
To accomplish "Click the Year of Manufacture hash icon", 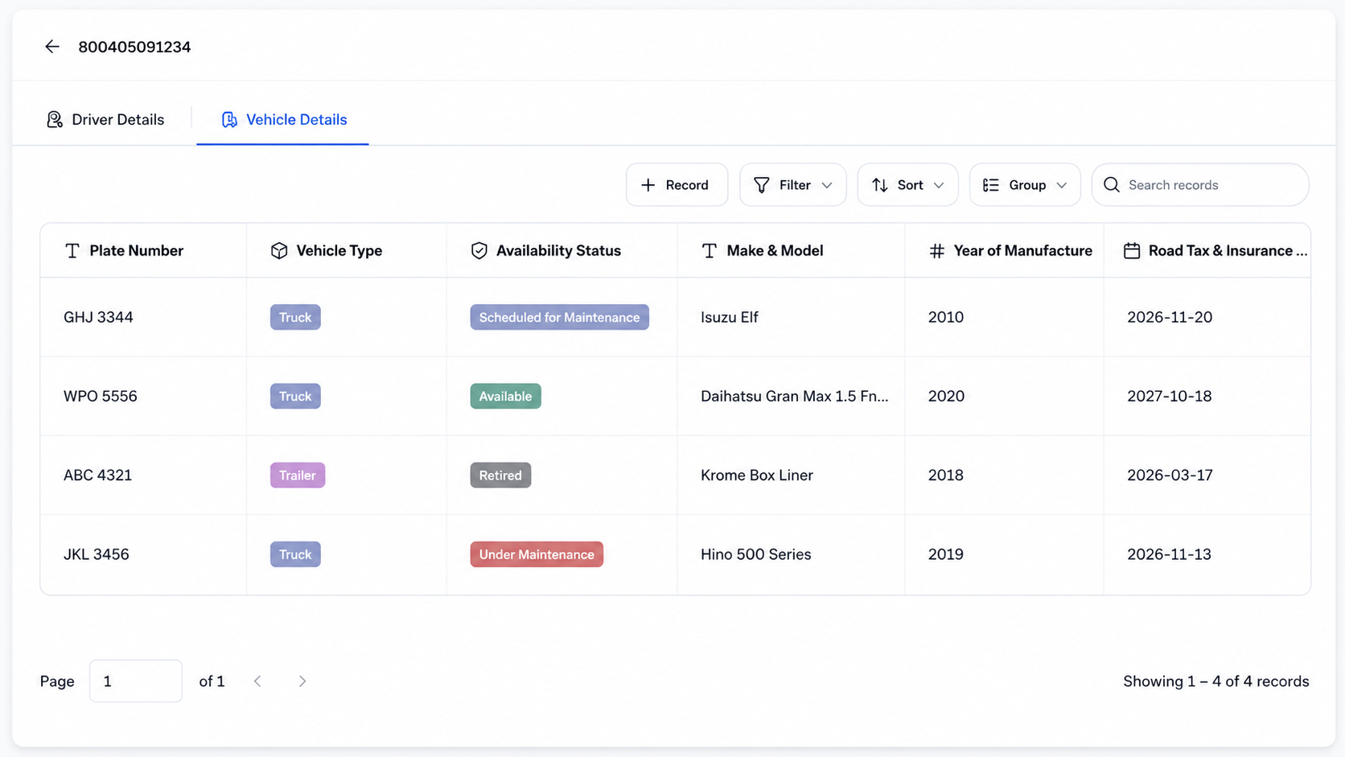I will pos(937,251).
